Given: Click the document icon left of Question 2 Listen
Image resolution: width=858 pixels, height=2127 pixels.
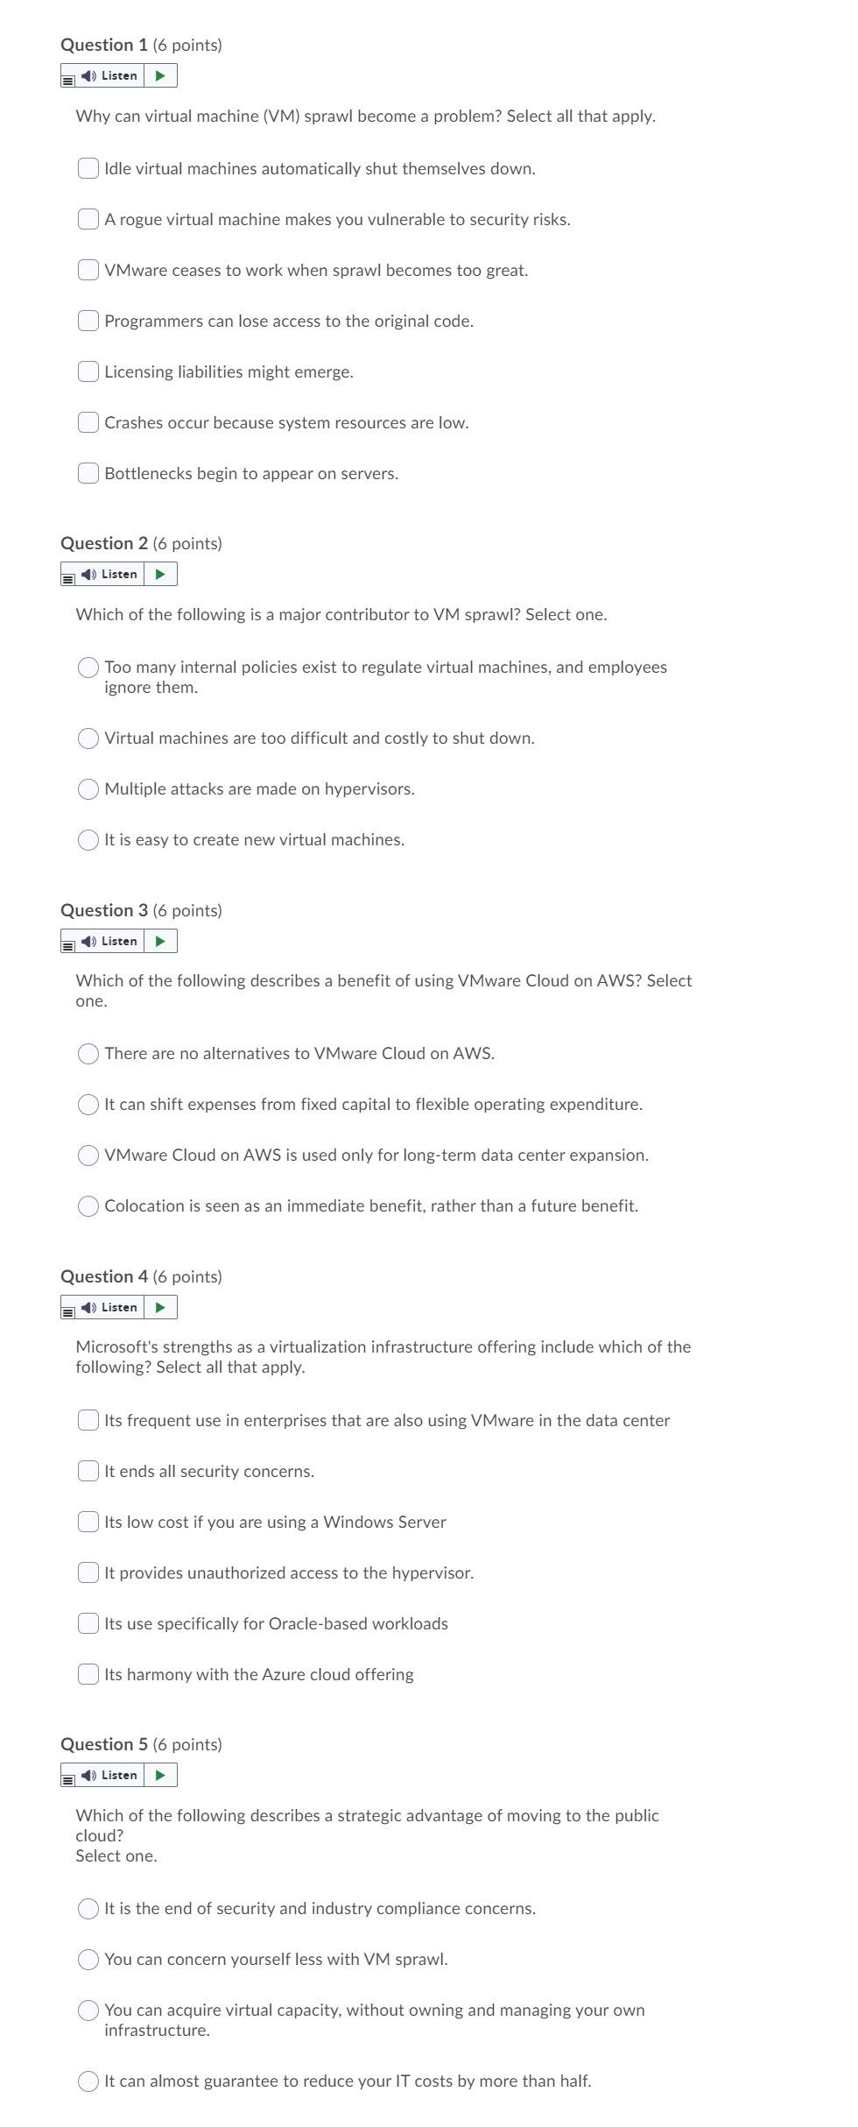Looking at the screenshot, I should pos(67,575).
